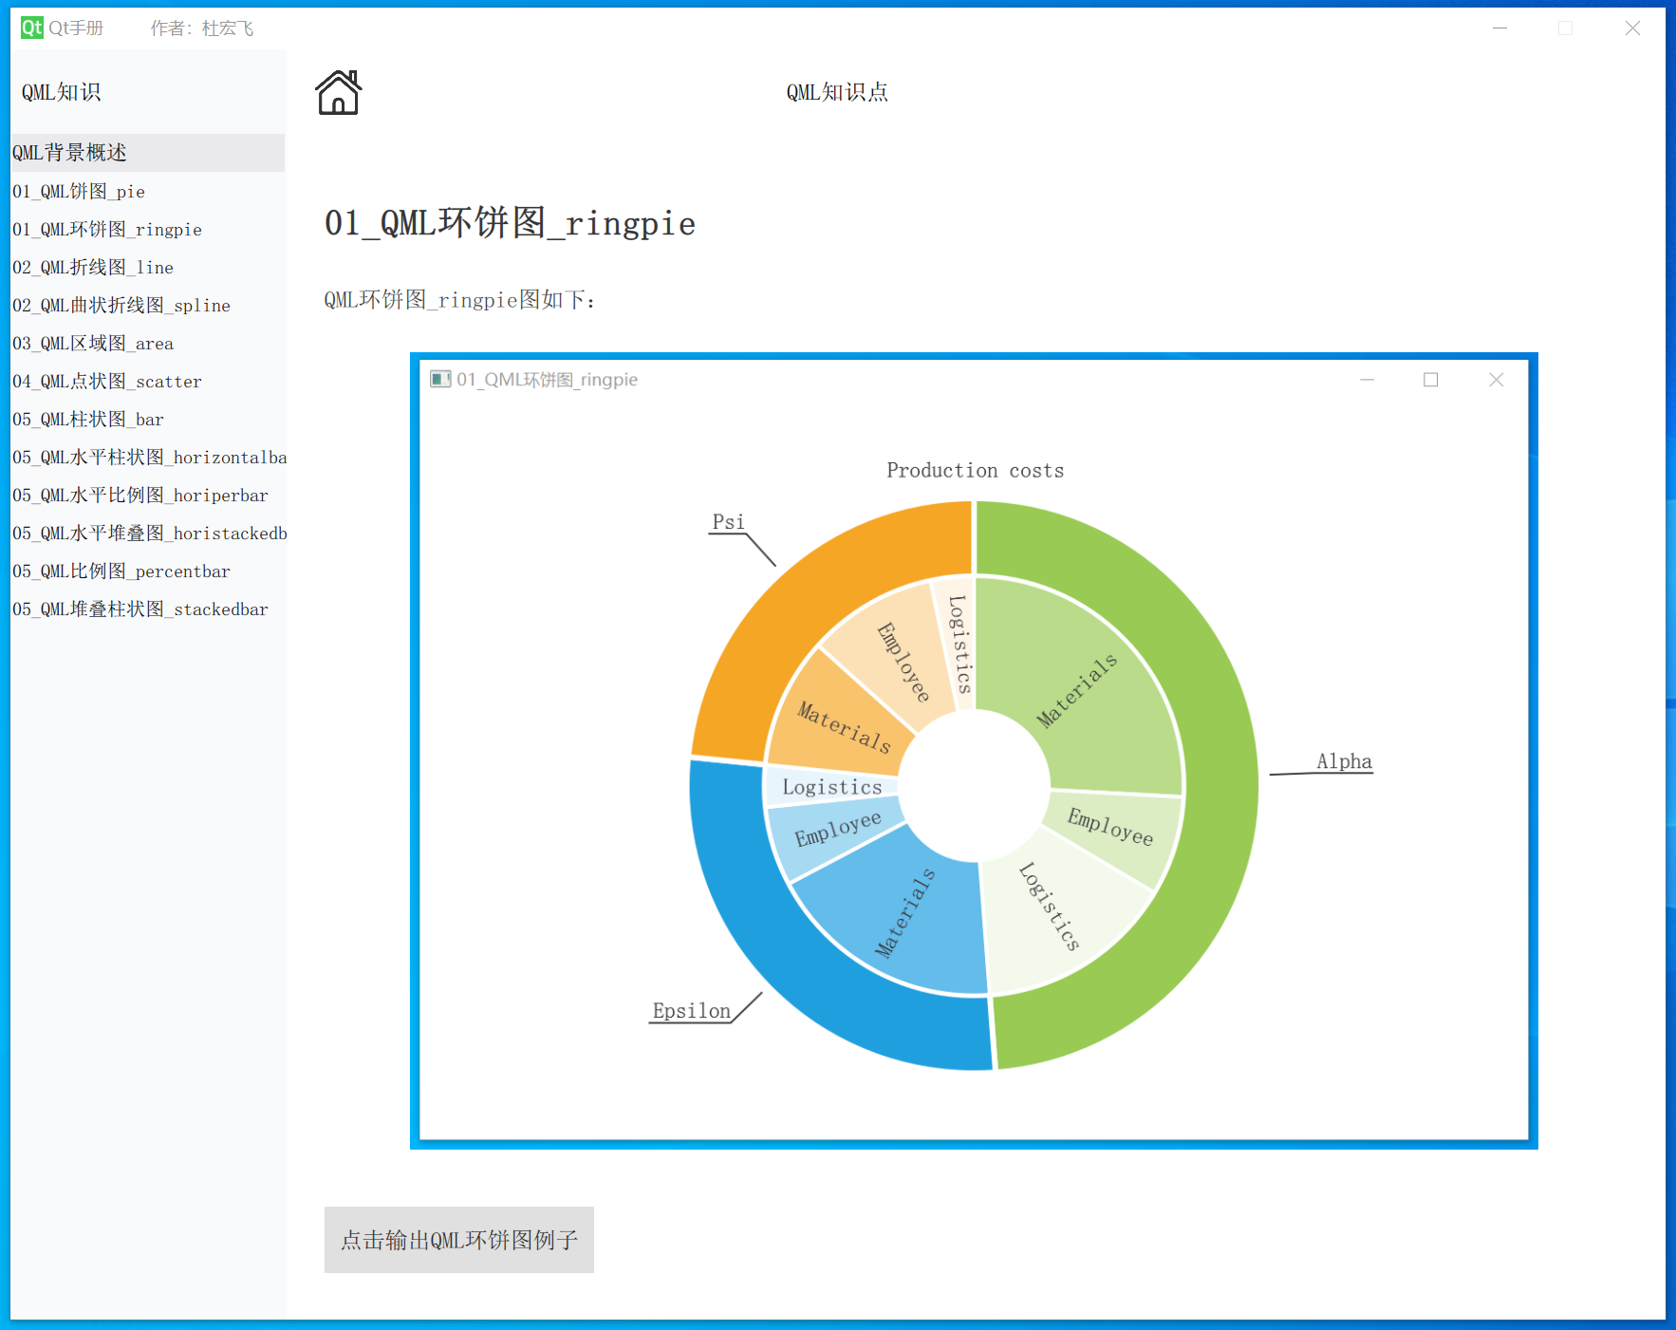
Task: Click the ringpie chart screenshot title text
Action: click(x=547, y=380)
